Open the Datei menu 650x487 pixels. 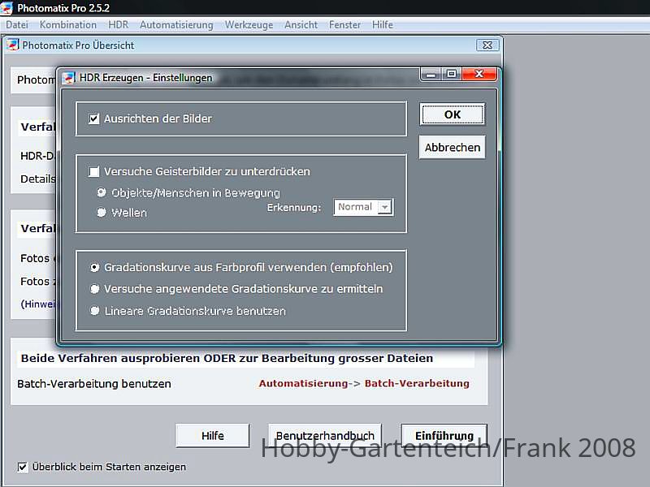(17, 25)
